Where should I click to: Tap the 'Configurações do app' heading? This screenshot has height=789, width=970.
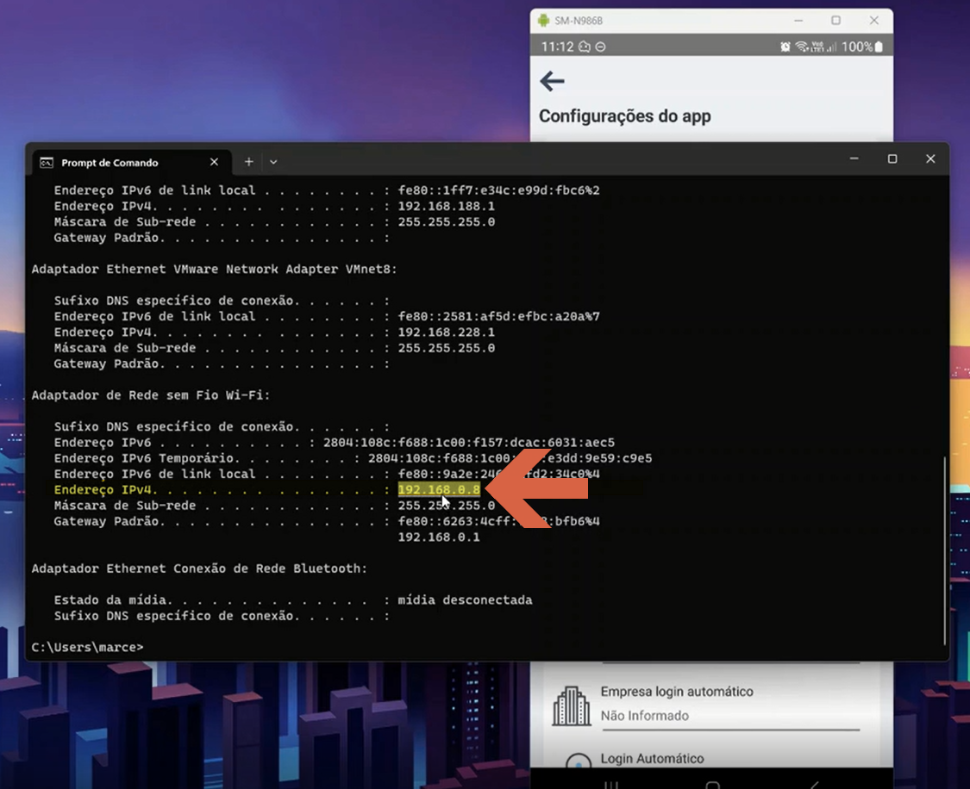[x=625, y=116]
